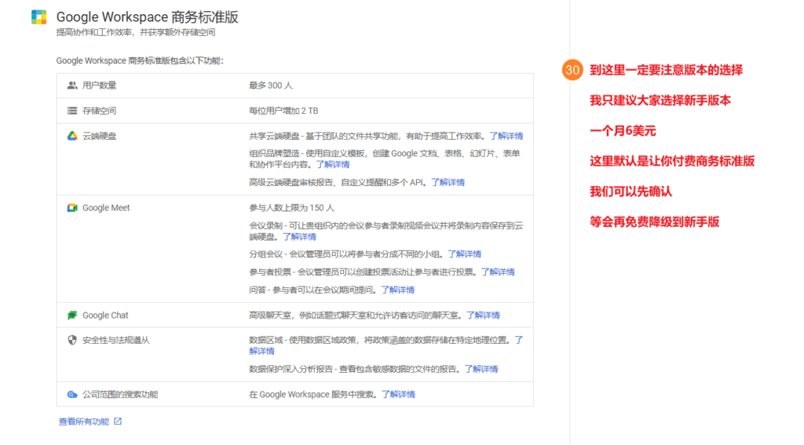Open 了解详情 link for 组织品牌塑造
The height and width of the screenshot is (445, 804).
pyautogui.click(x=333, y=165)
